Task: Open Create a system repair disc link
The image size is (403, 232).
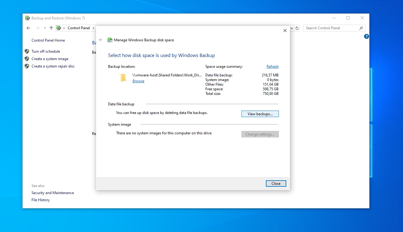Action: 53,66
